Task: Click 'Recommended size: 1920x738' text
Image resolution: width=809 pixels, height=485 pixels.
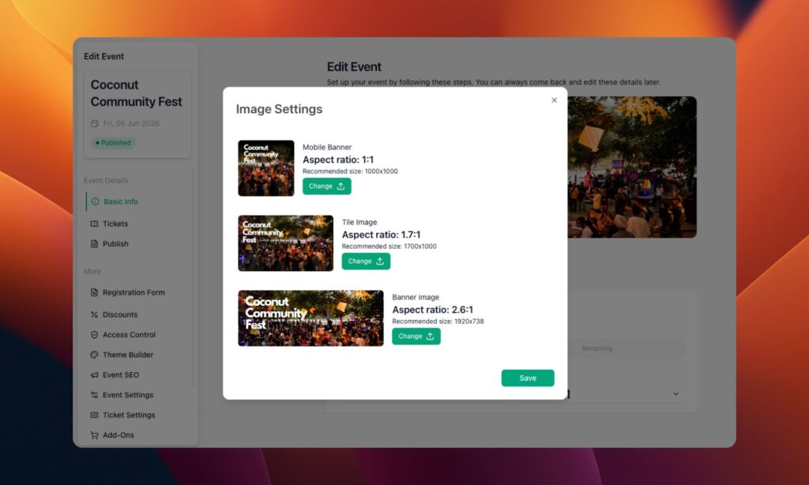Action: (x=438, y=321)
